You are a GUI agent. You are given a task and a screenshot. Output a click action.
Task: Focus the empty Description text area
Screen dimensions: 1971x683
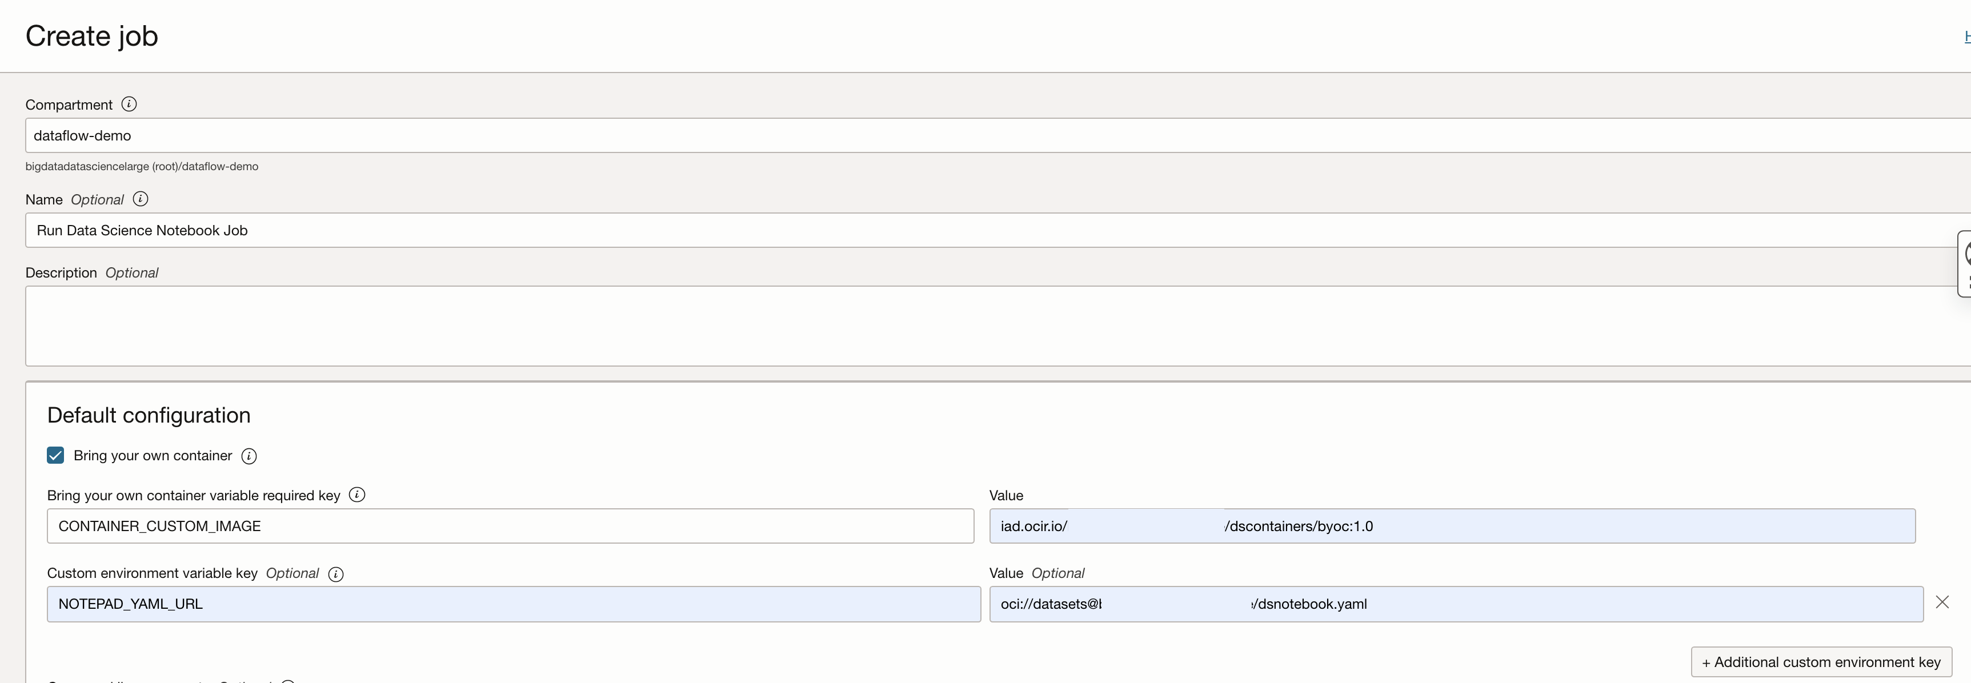pyautogui.click(x=995, y=326)
